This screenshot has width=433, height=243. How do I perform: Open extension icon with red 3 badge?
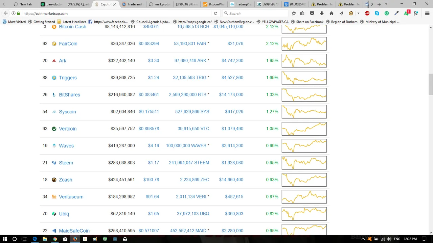pyautogui.click(x=407, y=13)
